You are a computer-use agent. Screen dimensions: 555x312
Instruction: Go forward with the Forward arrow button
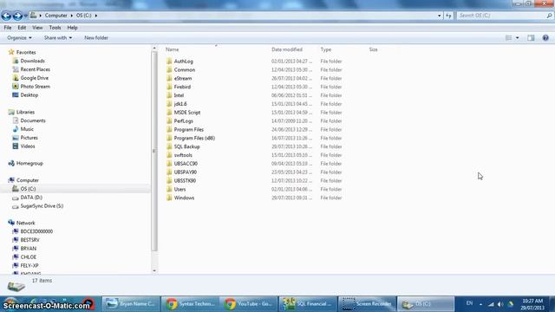(x=17, y=16)
